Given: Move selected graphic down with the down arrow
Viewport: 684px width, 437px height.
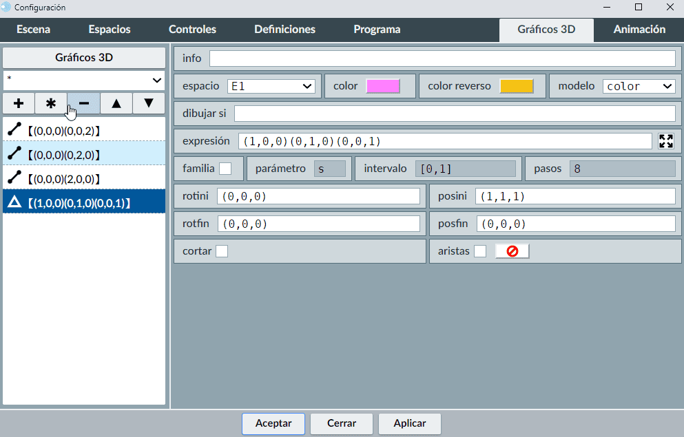Looking at the screenshot, I should [148, 103].
